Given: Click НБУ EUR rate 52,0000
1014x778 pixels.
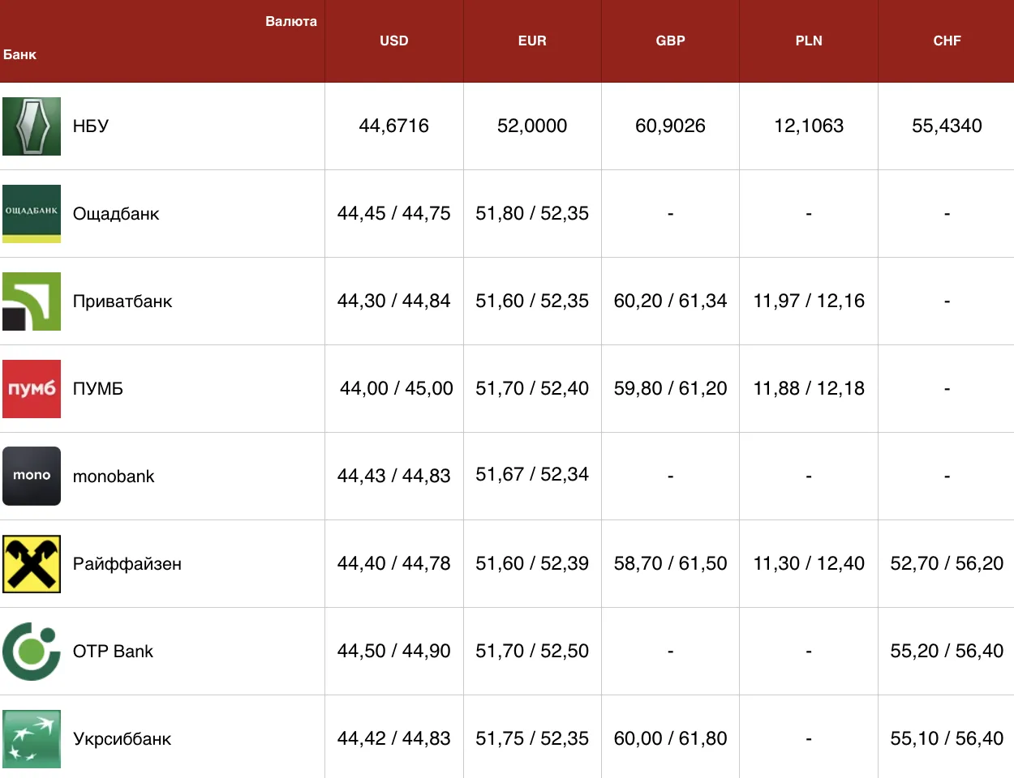Looking at the screenshot, I should pyautogui.click(x=532, y=126).
